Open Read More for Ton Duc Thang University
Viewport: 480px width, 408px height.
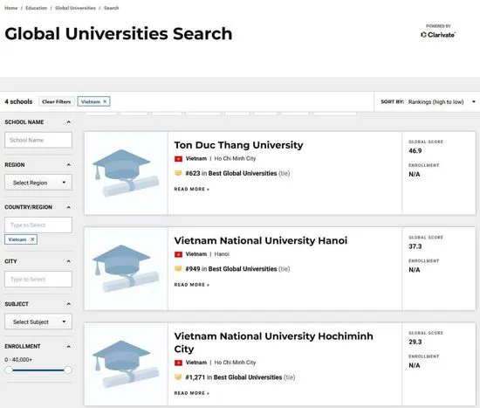coord(192,189)
